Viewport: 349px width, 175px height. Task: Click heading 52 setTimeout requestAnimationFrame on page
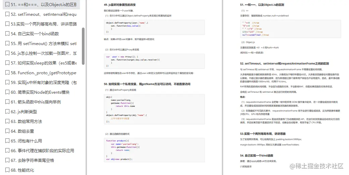[x=285, y=63]
